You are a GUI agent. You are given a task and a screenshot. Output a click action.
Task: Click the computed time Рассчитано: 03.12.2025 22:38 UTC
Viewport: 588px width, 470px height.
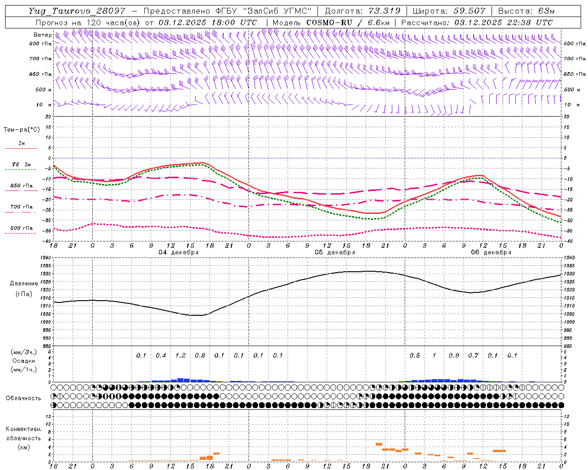(x=477, y=22)
